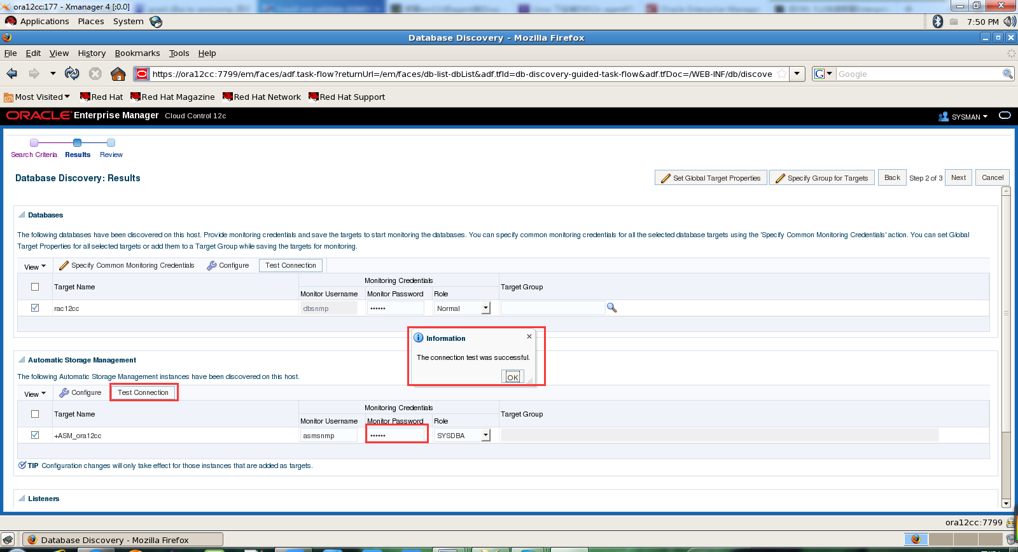1018x552 pixels.
Task: Reload the current page
Action: (72, 74)
